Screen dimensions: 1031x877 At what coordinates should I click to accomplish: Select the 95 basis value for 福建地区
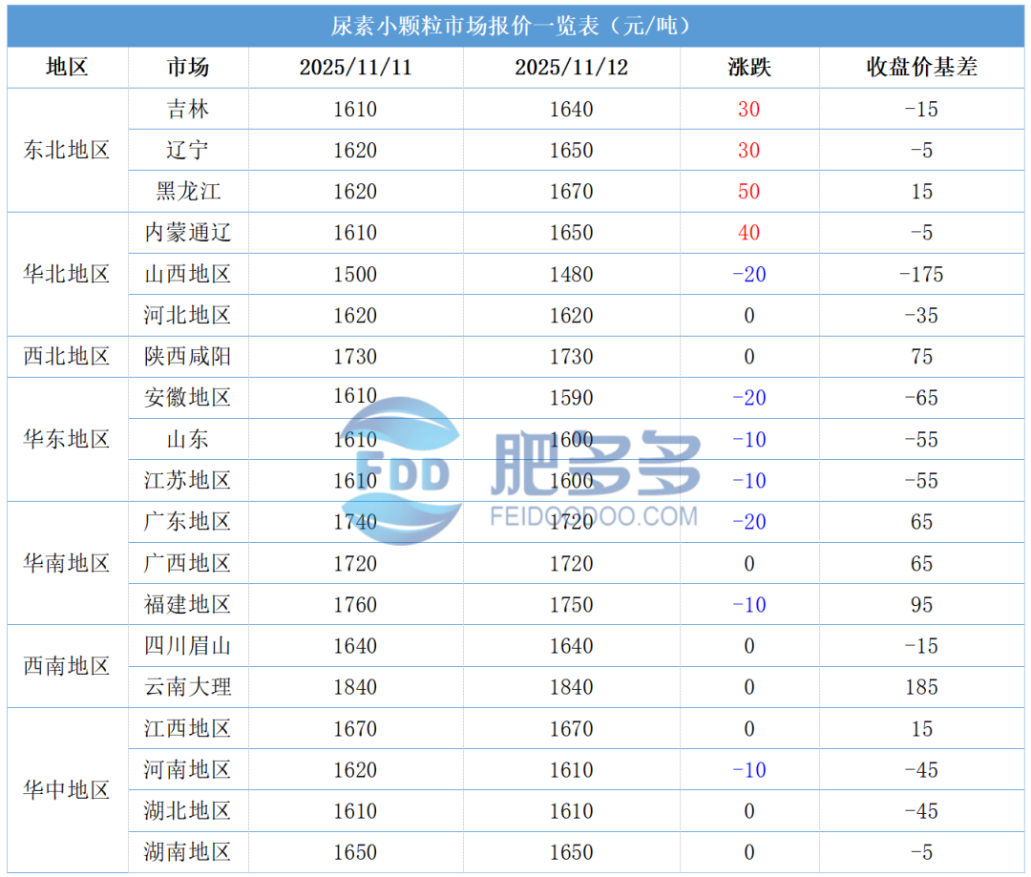point(921,605)
